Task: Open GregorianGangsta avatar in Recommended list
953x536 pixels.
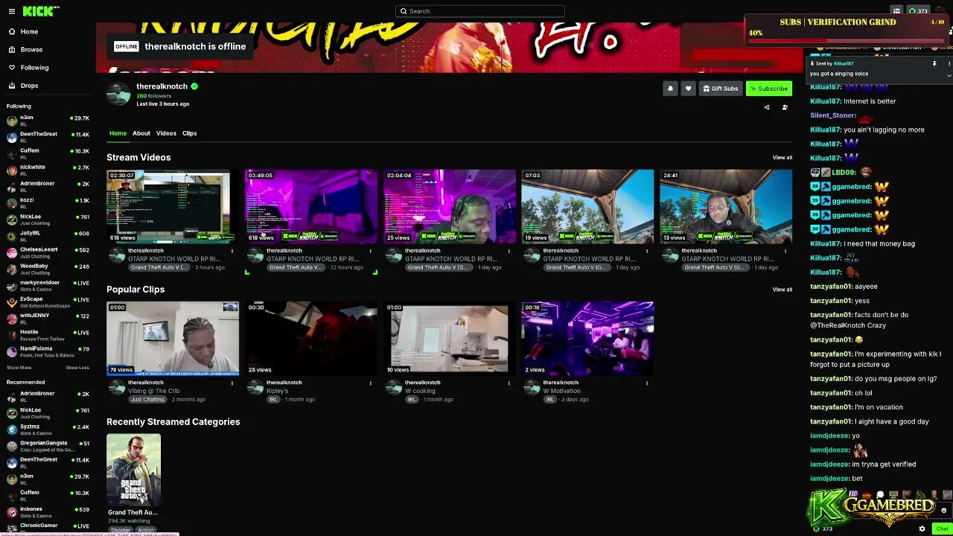Action: click(12, 445)
